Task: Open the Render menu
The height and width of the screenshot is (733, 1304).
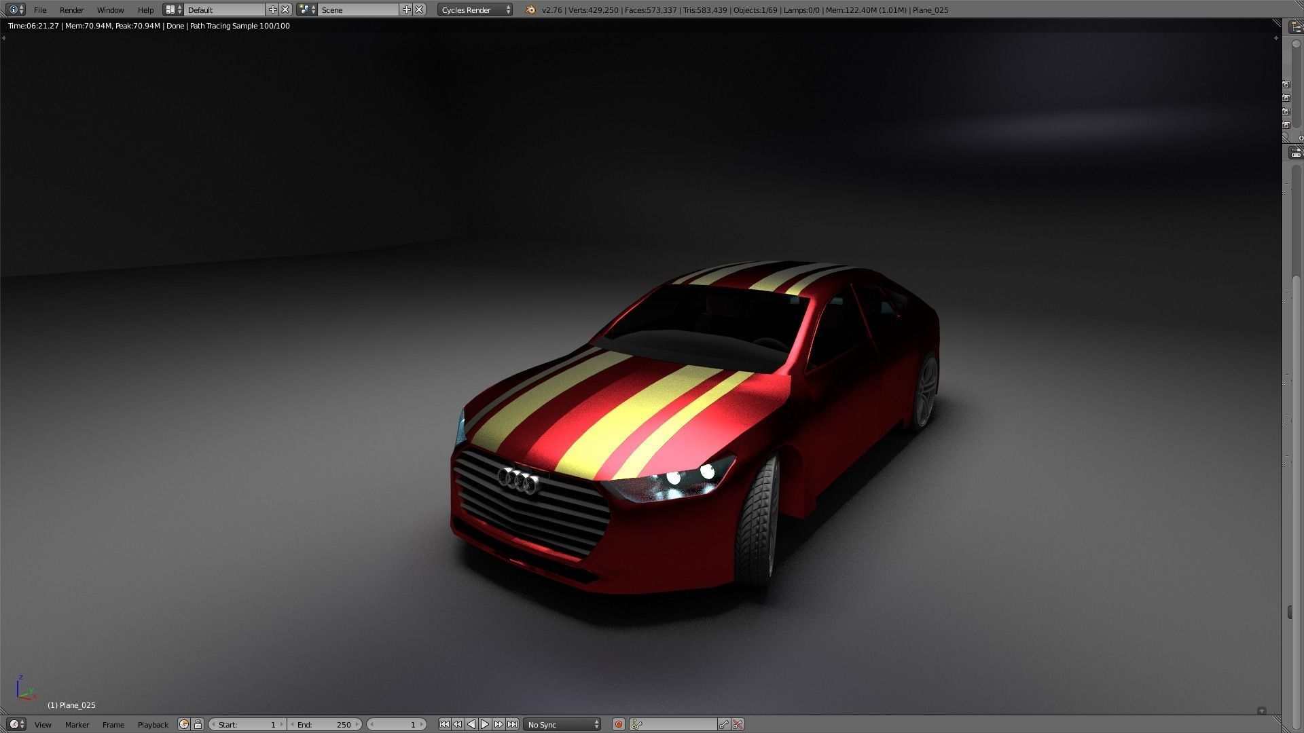Action: (x=71, y=10)
